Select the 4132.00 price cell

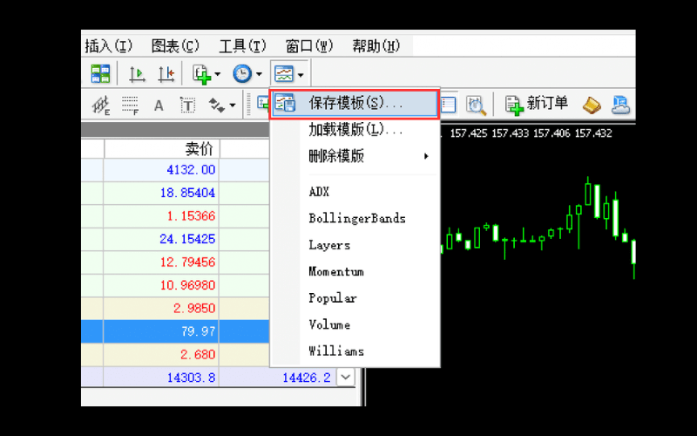[x=162, y=169]
